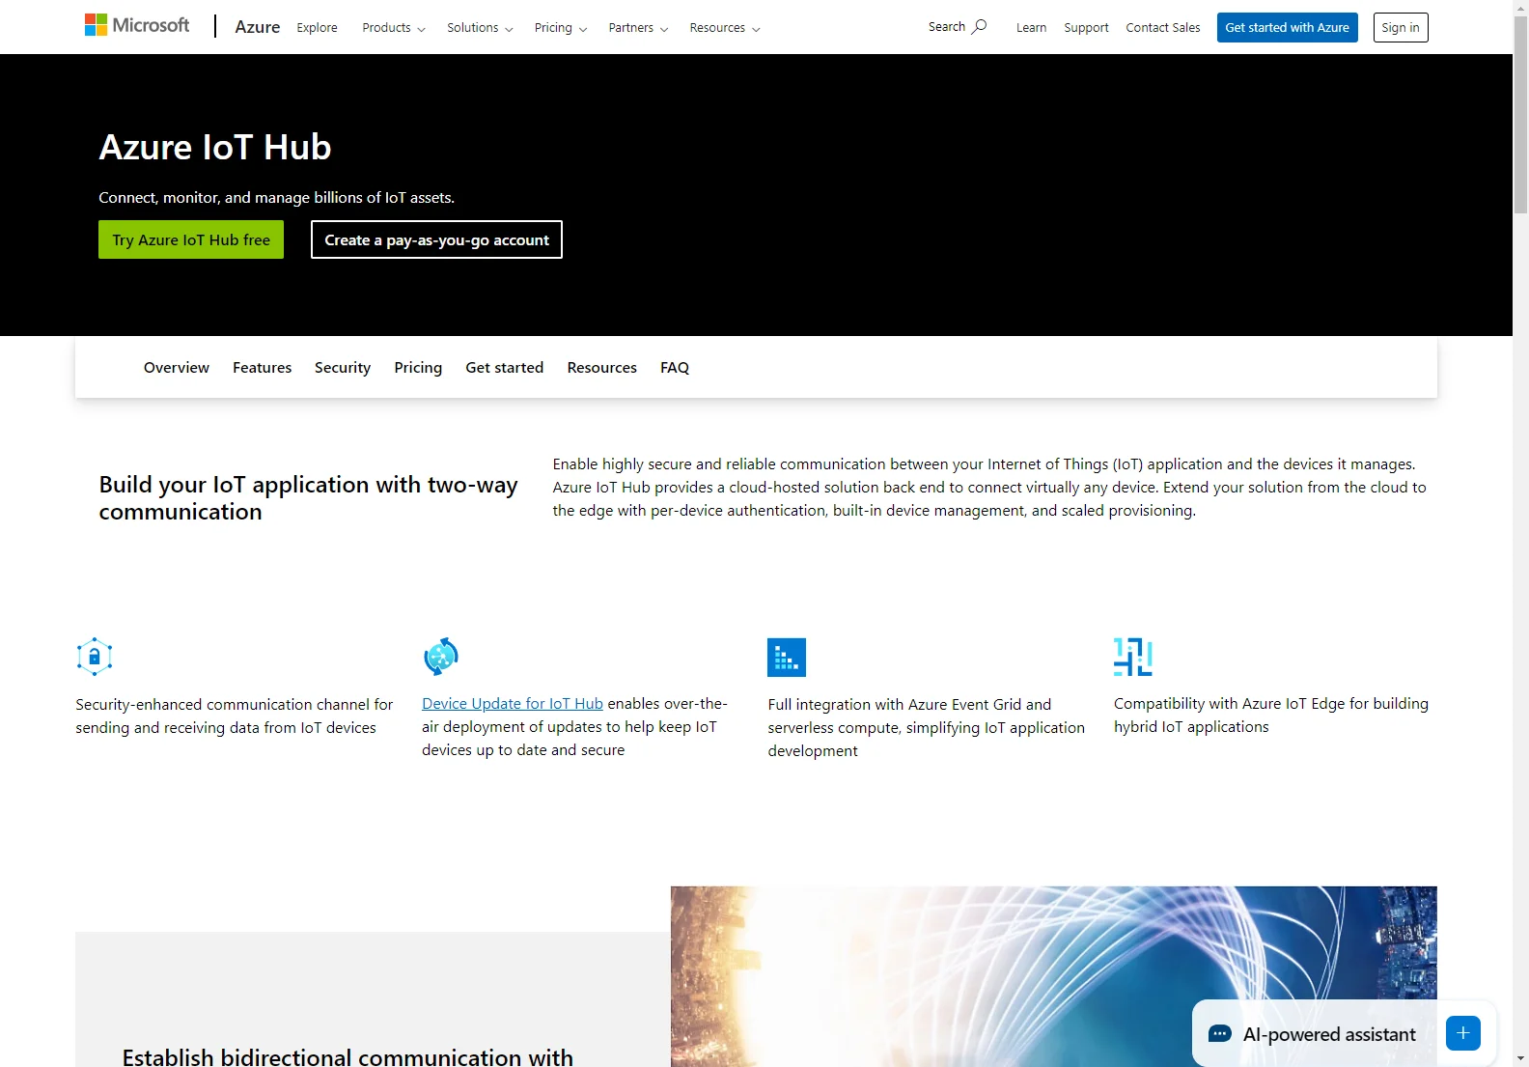Click 'Build your IoT application' heading

point(308,498)
